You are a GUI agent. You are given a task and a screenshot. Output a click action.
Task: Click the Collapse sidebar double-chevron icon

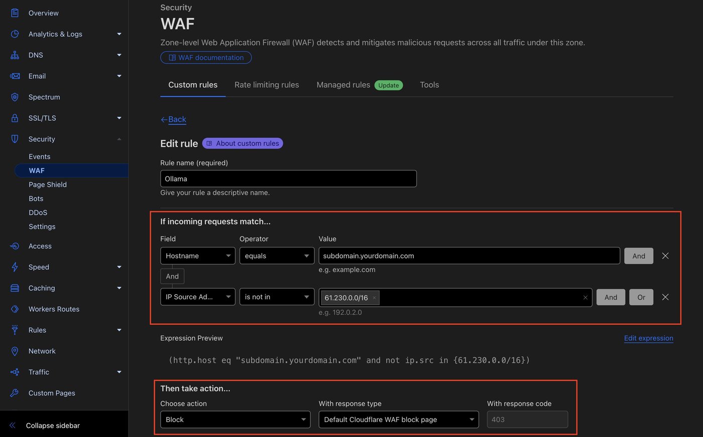(x=13, y=425)
